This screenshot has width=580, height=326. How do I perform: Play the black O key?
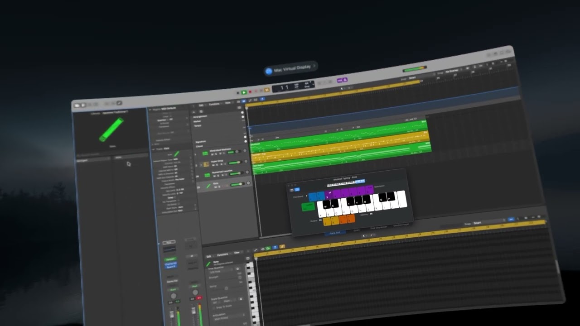382,197
